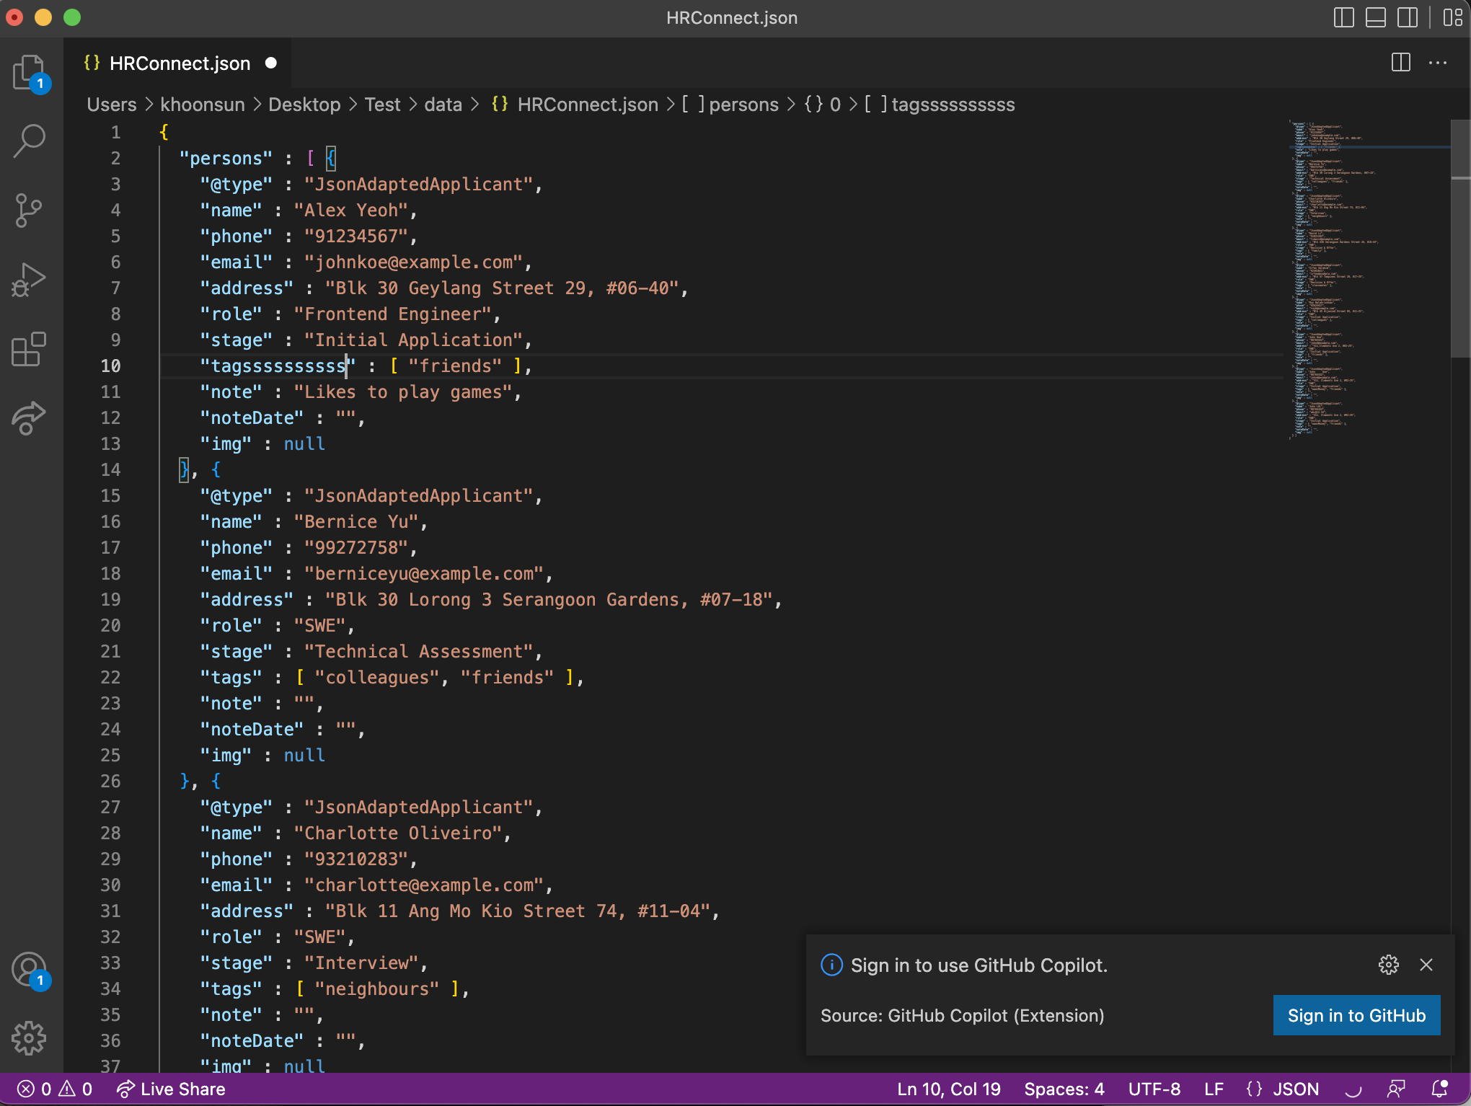Toggle the bottom panel layout button

point(1375,17)
